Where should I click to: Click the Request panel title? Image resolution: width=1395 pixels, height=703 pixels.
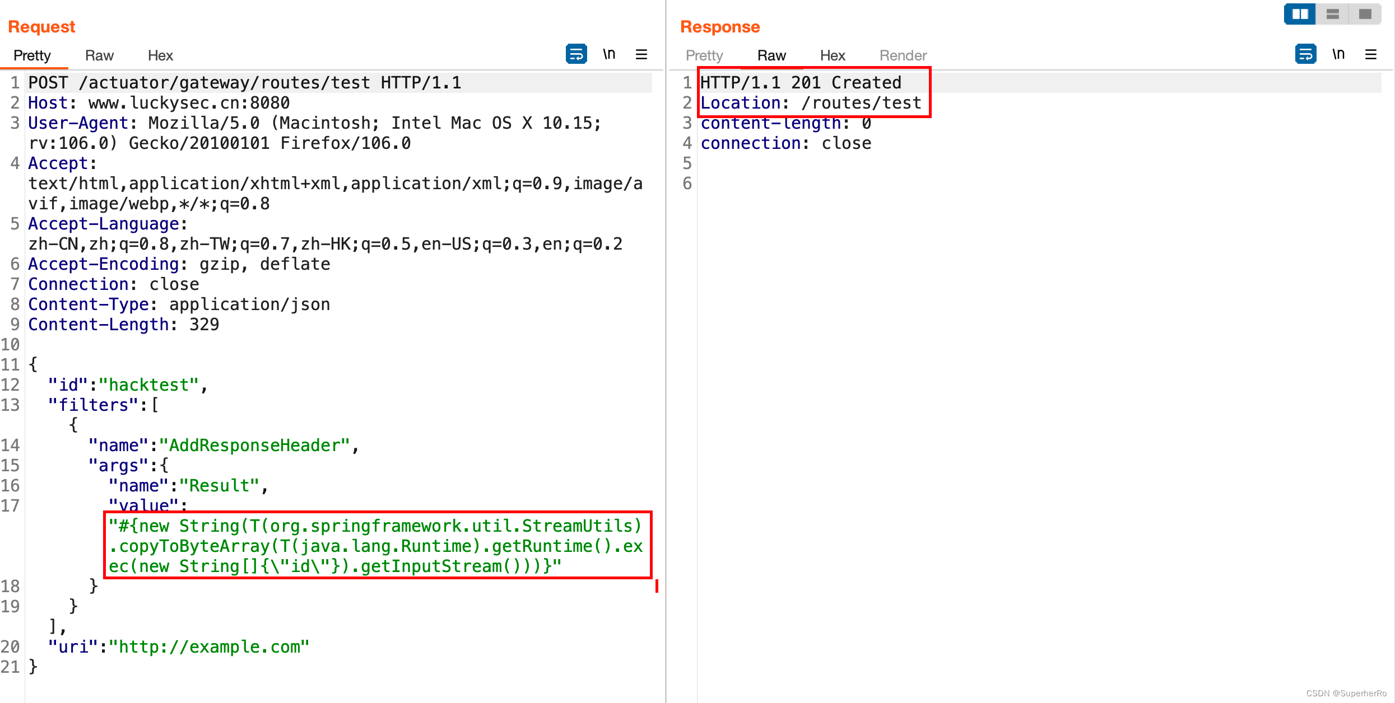pyautogui.click(x=41, y=27)
